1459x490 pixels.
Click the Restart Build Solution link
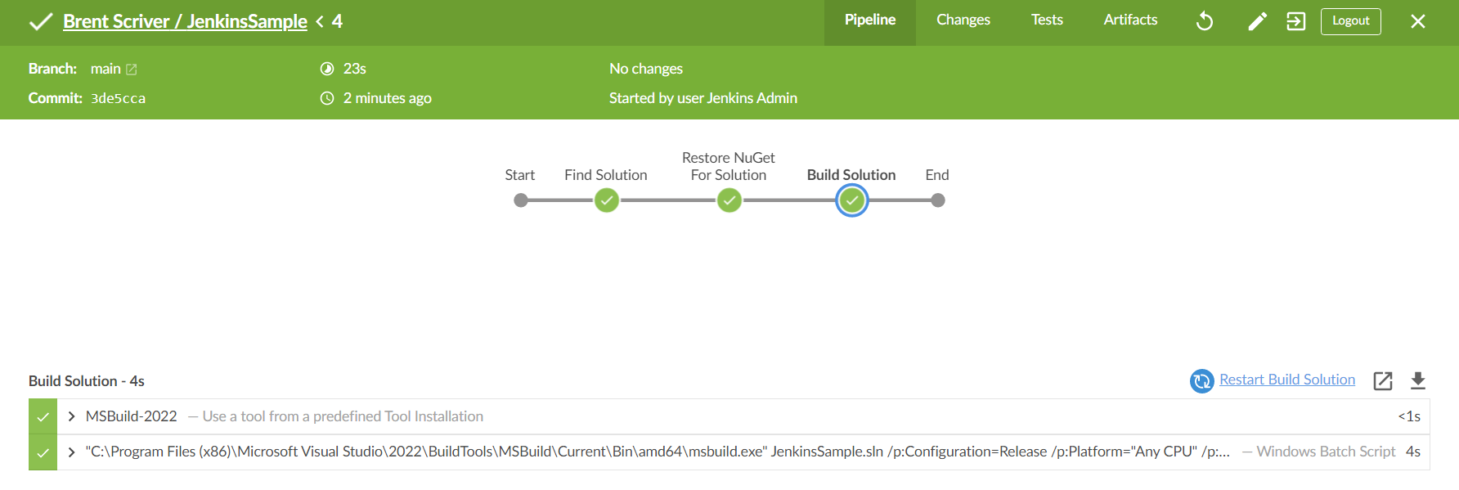point(1287,380)
